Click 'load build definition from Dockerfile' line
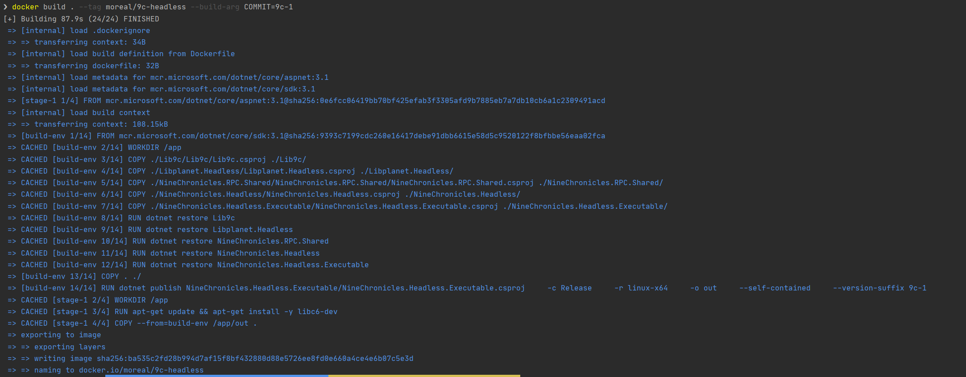Image resolution: width=966 pixels, height=377 pixels. tap(121, 54)
